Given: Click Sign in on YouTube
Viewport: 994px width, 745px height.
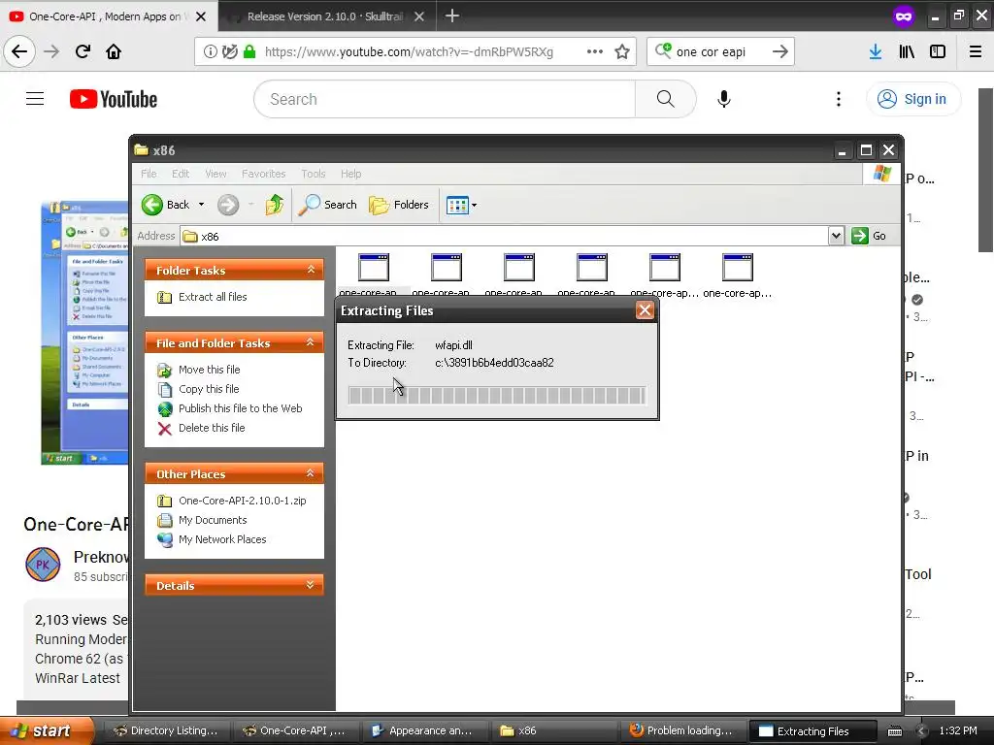Looking at the screenshot, I should coord(913,99).
